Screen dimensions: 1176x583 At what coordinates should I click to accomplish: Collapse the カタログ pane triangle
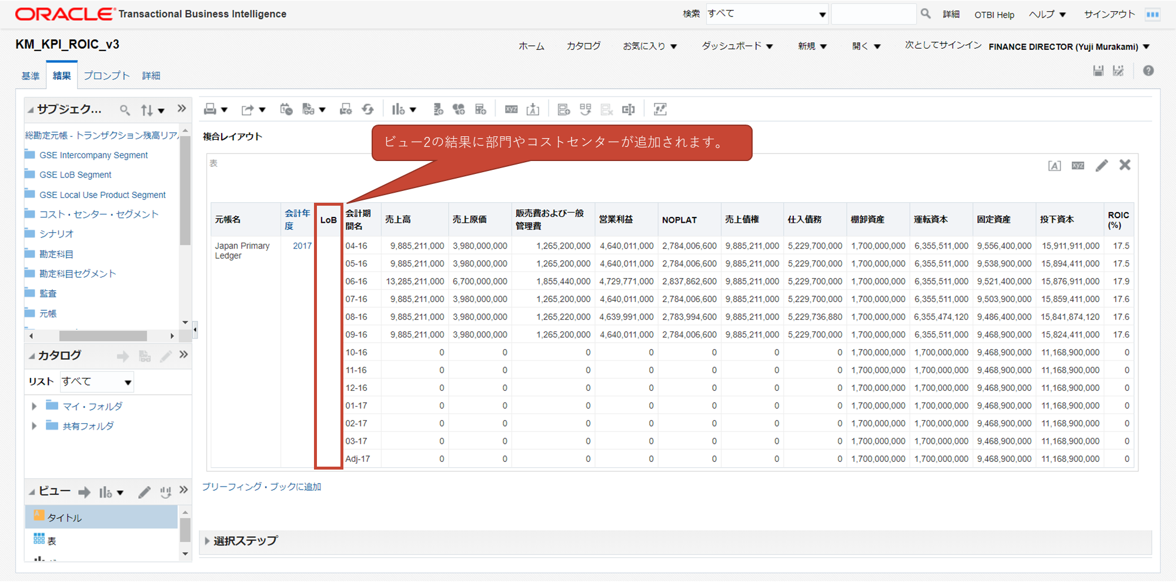click(x=32, y=356)
